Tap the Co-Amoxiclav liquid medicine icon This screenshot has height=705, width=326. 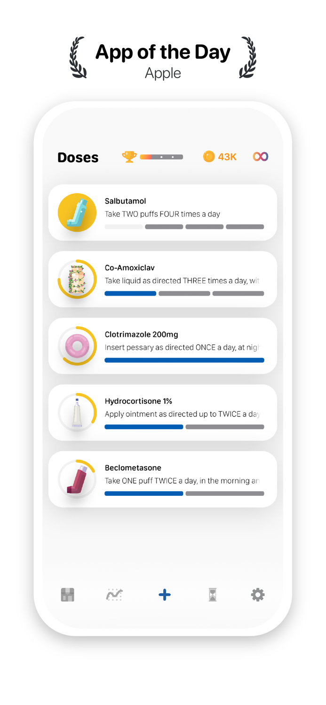77,279
